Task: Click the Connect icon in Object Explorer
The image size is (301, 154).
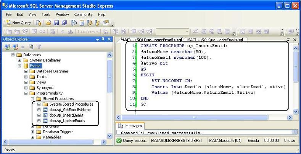Action: click(8, 47)
